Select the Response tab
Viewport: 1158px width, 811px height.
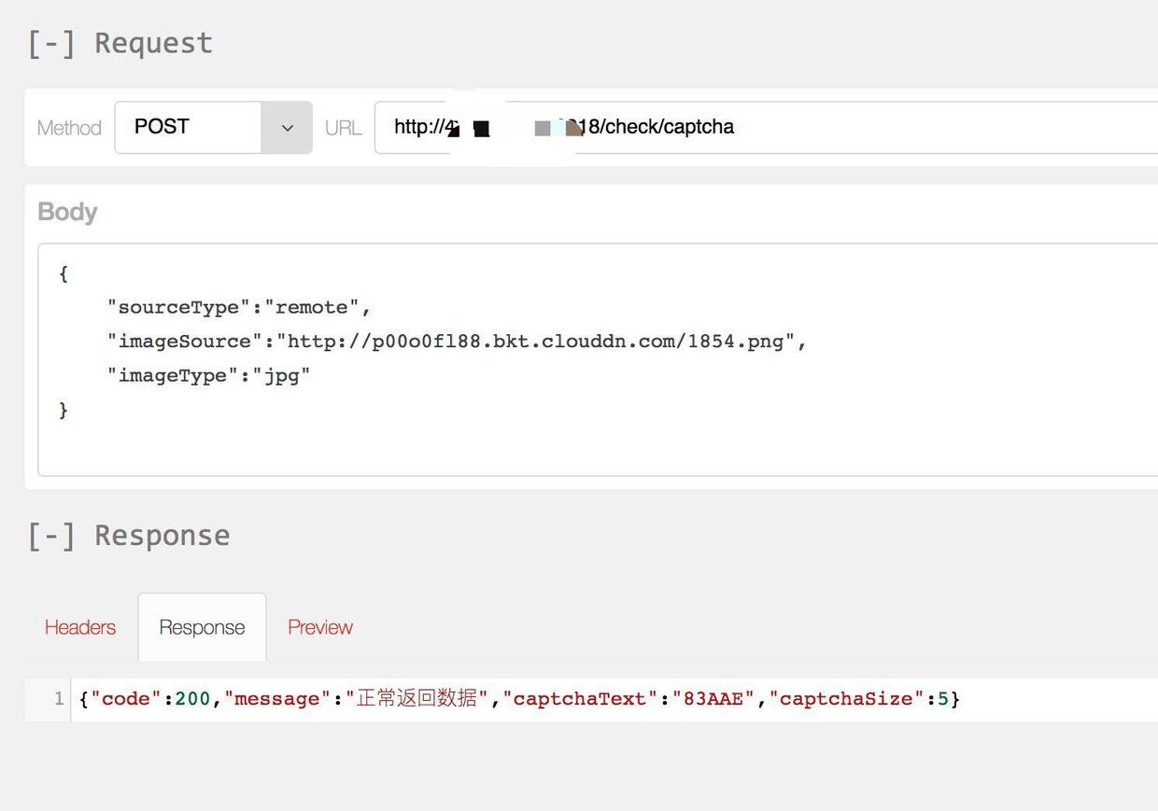pyautogui.click(x=202, y=627)
